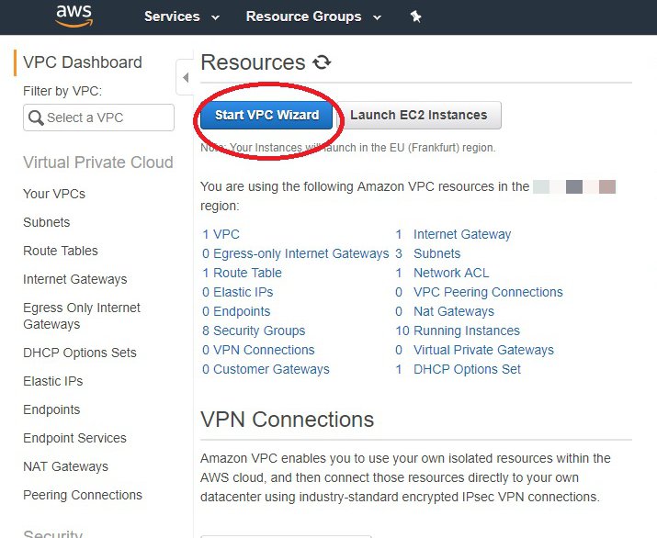Refresh Resources with the circular arrows icon
The height and width of the screenshot is (538, 657).
[322, 62]
